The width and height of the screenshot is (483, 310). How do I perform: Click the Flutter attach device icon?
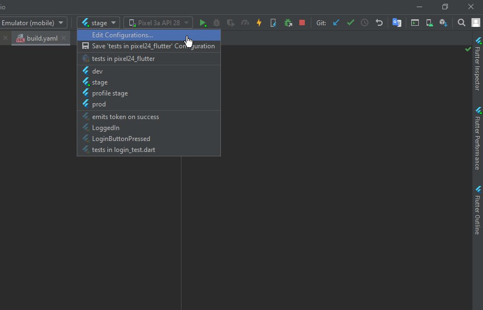click(x=273, y=23)
